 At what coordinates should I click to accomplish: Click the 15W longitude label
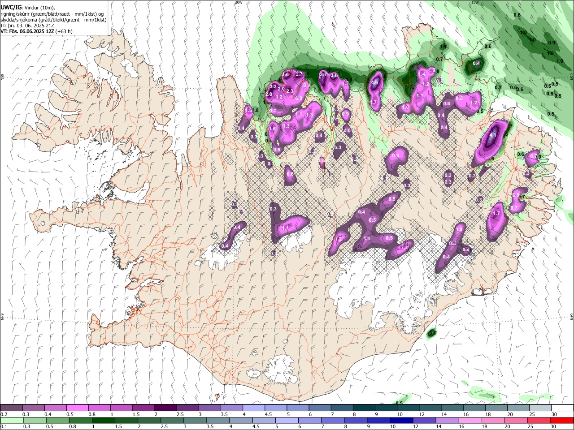(x=475, y=2)
